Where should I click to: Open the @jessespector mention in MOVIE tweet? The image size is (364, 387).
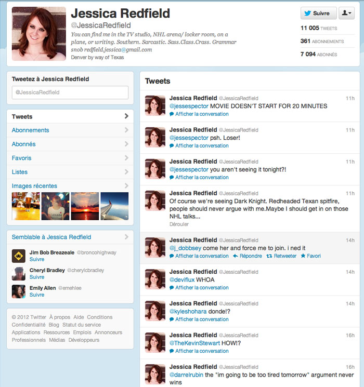pos(189,106)
